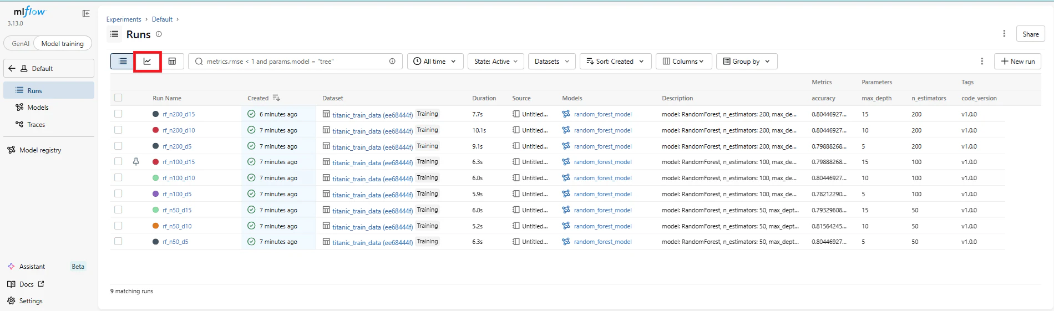Click info icon next to Runs title

(159, 34)
